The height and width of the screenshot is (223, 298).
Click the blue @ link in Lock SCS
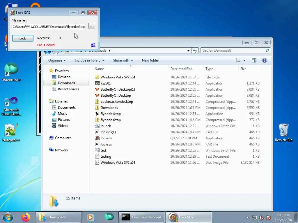[x=93, y=45]
